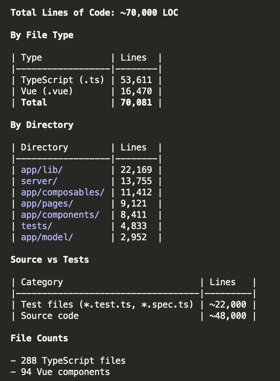Click the 'Directory' column header
This screenshot has height=381, width=280.
45,147
